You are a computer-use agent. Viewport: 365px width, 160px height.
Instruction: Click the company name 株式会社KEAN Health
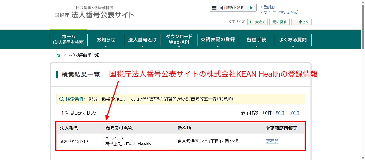click(x=128, y=144)
